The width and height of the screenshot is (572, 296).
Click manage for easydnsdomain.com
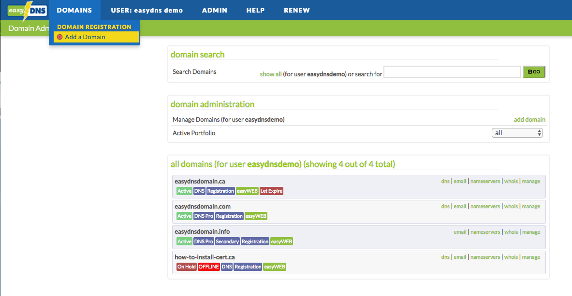pyautogui.click(x=531, y=206)
